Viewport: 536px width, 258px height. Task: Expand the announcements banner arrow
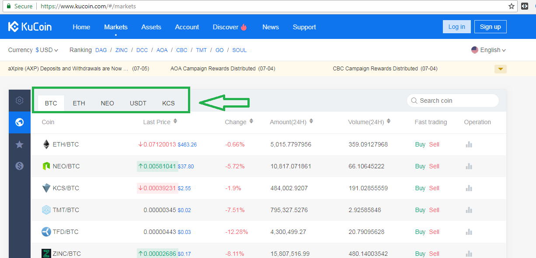501,69
